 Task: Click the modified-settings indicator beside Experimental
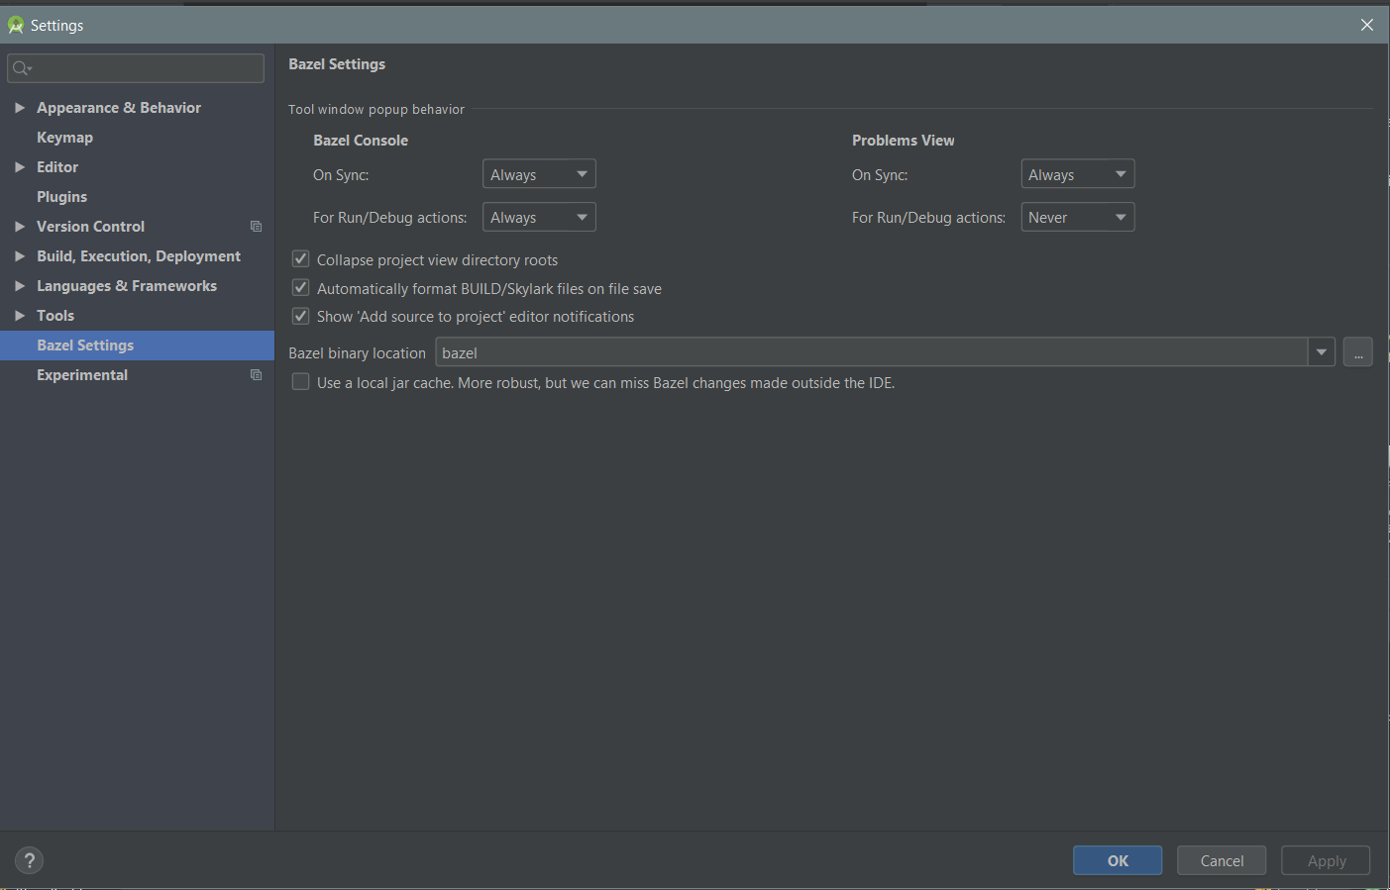(x=256, y=374)
